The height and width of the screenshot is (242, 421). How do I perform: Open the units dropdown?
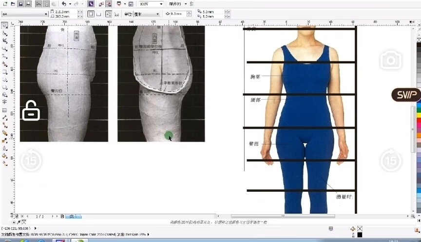point(157,14)
